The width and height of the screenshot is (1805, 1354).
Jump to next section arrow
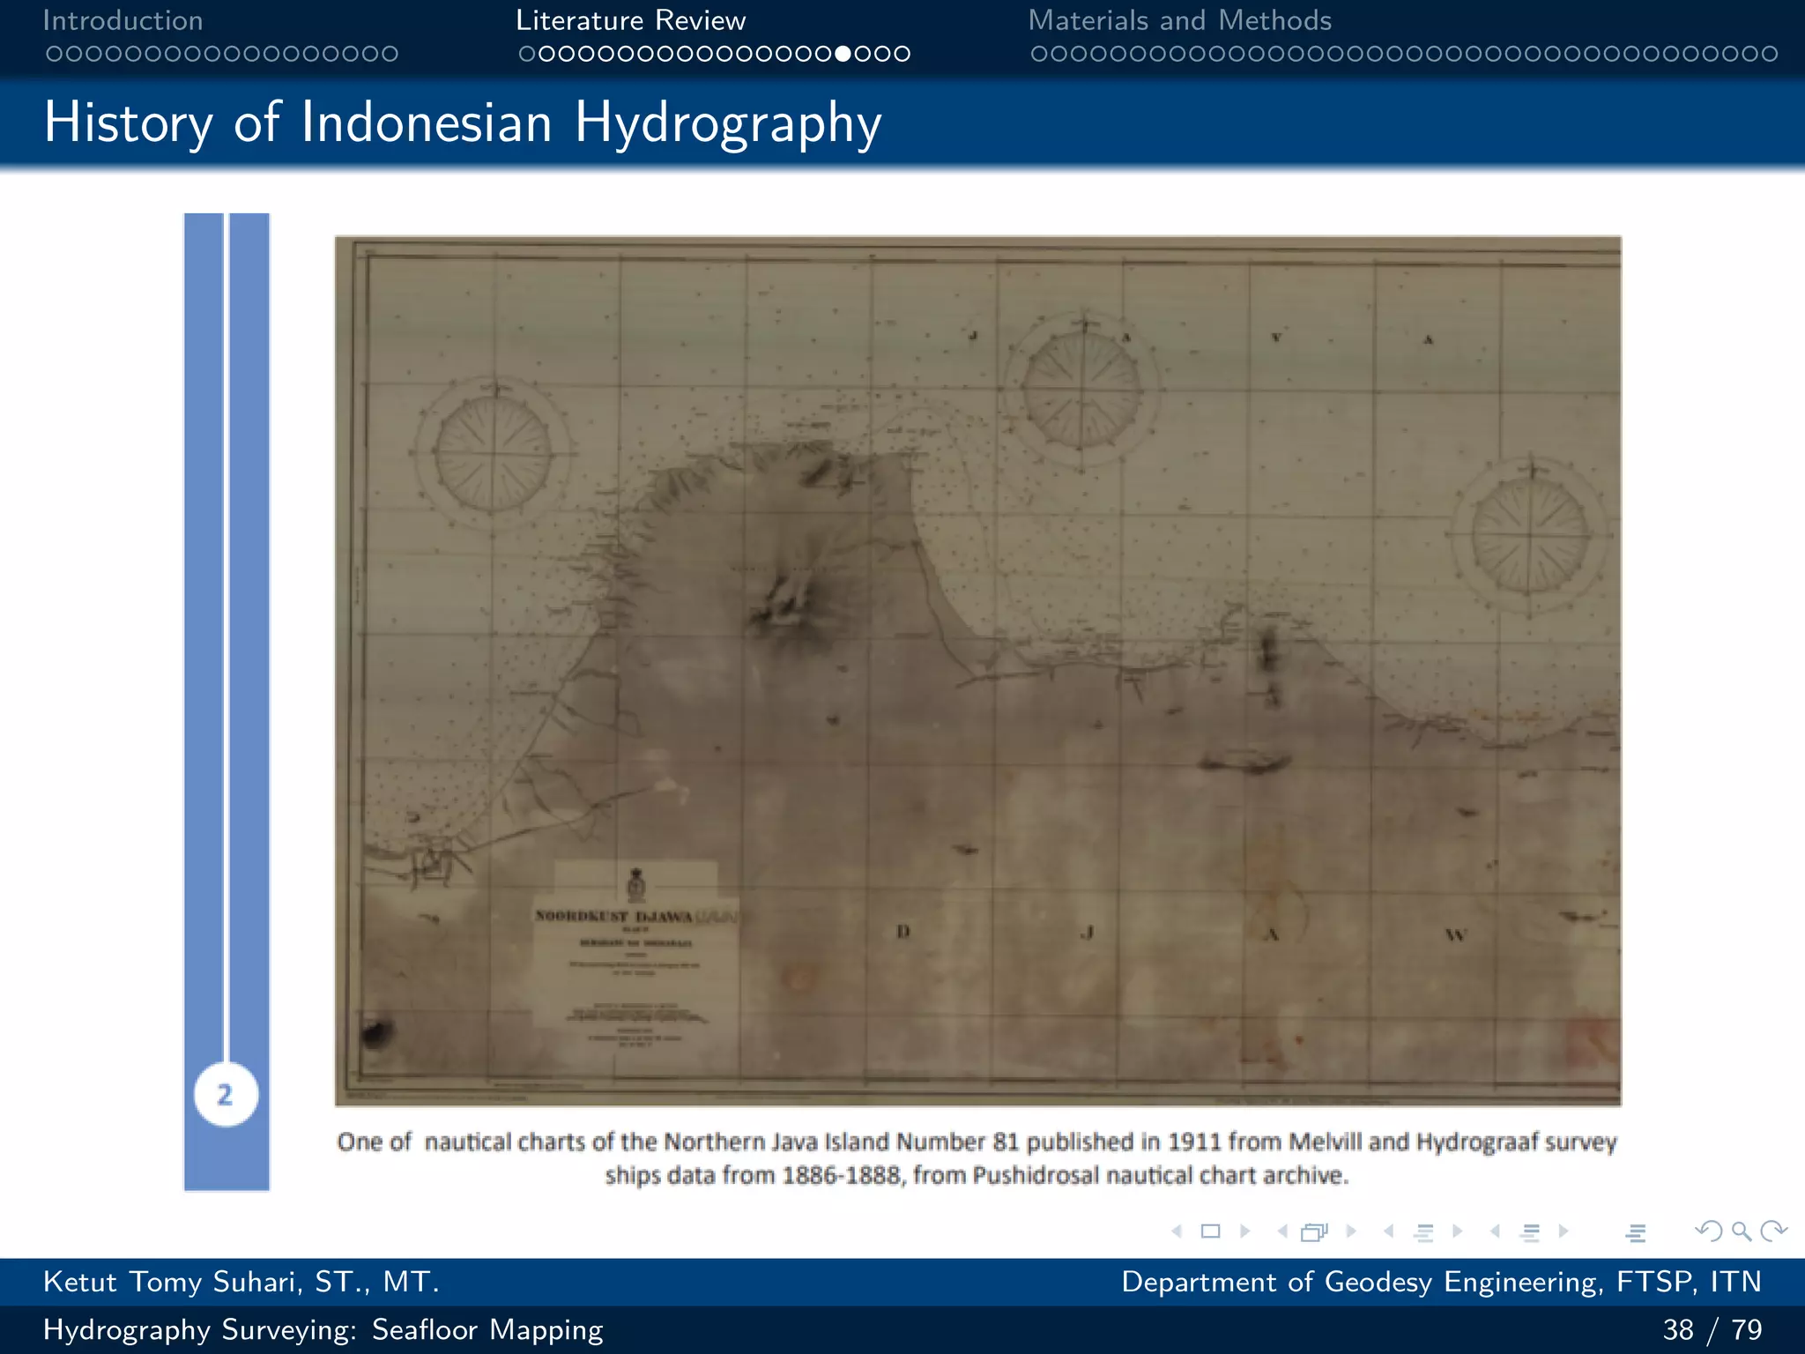tap(1564, 1231)
